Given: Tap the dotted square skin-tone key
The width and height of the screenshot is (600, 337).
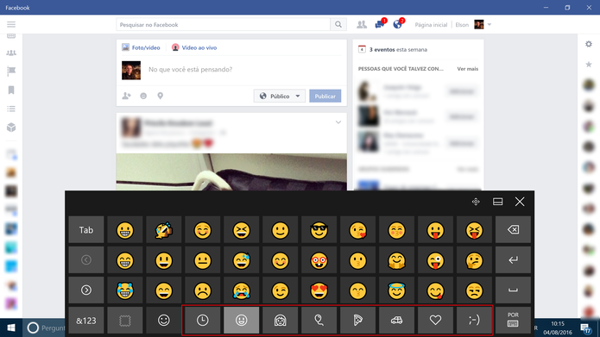Looking at the screenshot, I should pos(124,320).
